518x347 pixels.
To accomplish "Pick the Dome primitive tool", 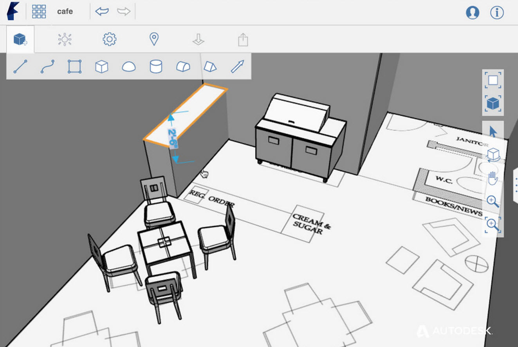I will (x=129, y=67).
